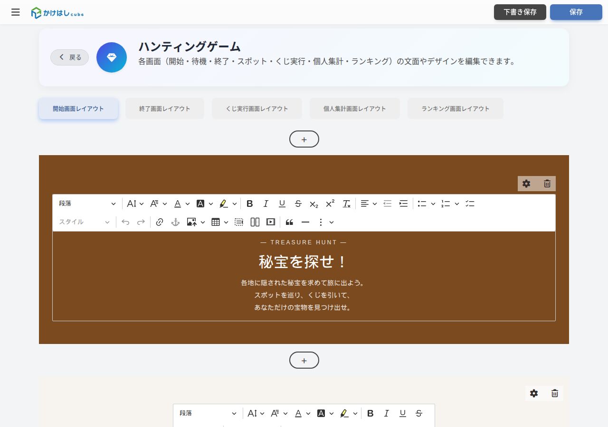Redo last edit

[141, 222]
